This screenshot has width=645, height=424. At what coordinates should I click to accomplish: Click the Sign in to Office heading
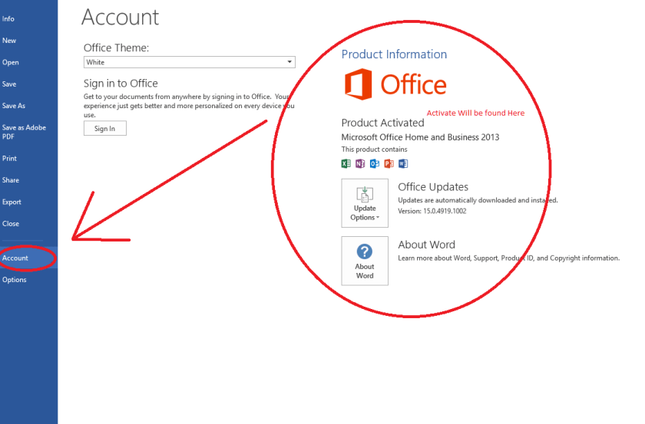[x=121, y=84]
